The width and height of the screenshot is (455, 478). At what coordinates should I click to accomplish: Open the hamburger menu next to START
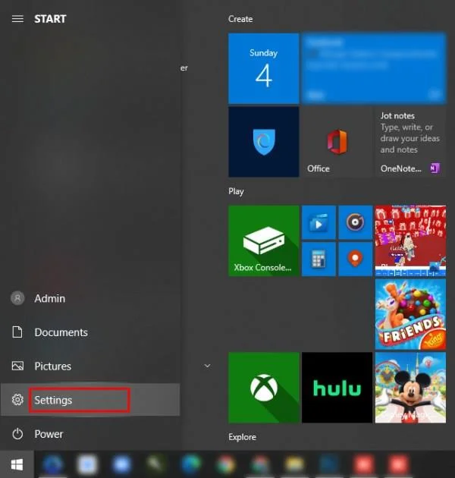point(17,19)
